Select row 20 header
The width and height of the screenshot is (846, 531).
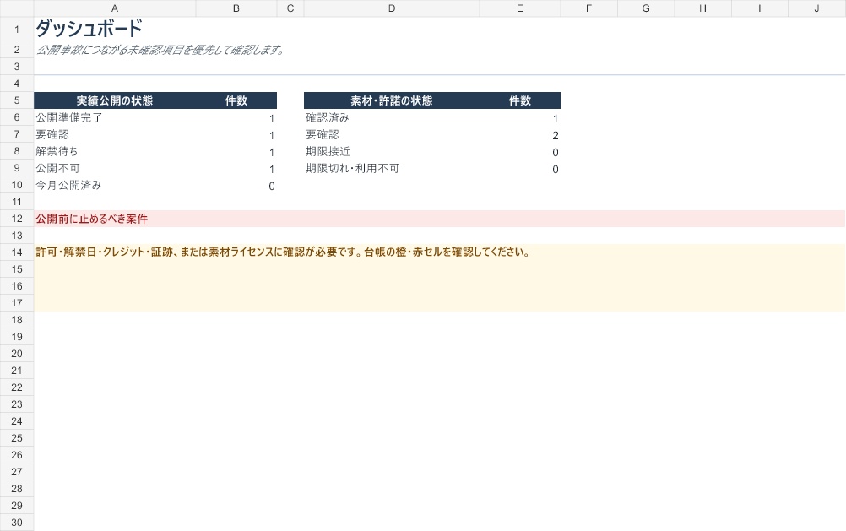pyautogui.click(x=17, y=354)
